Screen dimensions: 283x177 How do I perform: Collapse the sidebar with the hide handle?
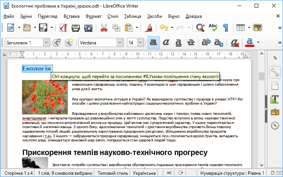click(266, 109)
